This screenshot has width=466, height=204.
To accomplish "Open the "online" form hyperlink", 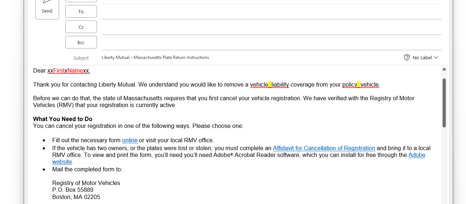I will (x=130, y=140).
